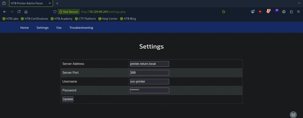Go to the Home nav item
Image resolution: width=303 pixels, height=118 pixels.
click(x=25, y=27)
